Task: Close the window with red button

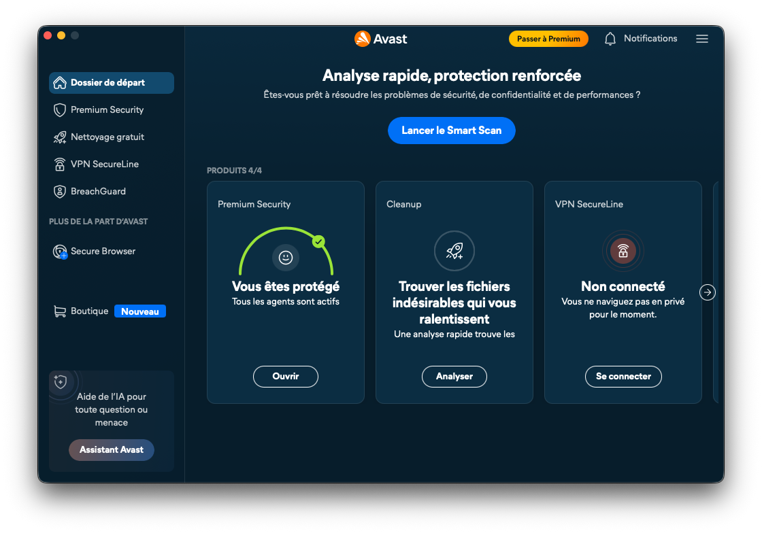Action: tap(48, 35)
